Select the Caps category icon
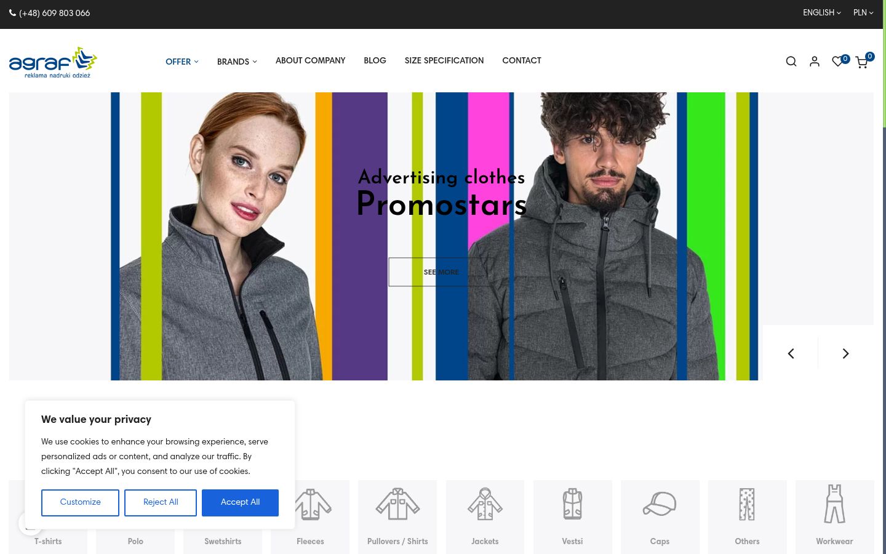This screenshot has width=886, height=554. [660, 504]
